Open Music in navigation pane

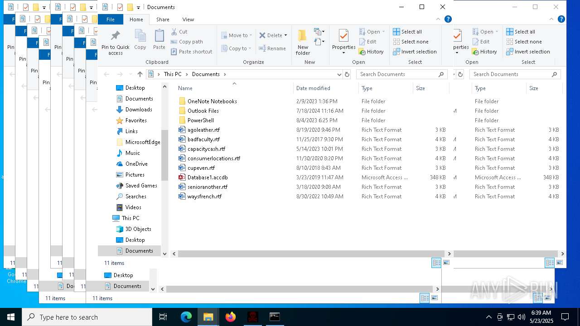coord(132,153)
